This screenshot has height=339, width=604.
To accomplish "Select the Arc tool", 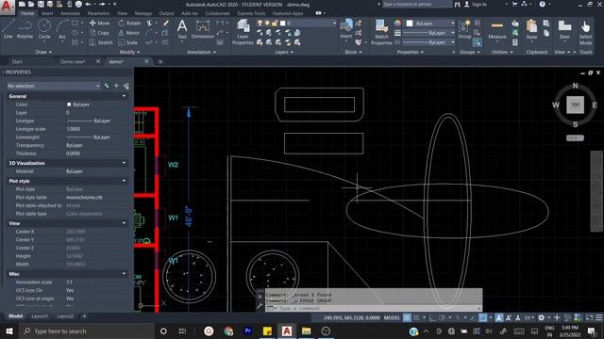I will (x=62, y=29).
